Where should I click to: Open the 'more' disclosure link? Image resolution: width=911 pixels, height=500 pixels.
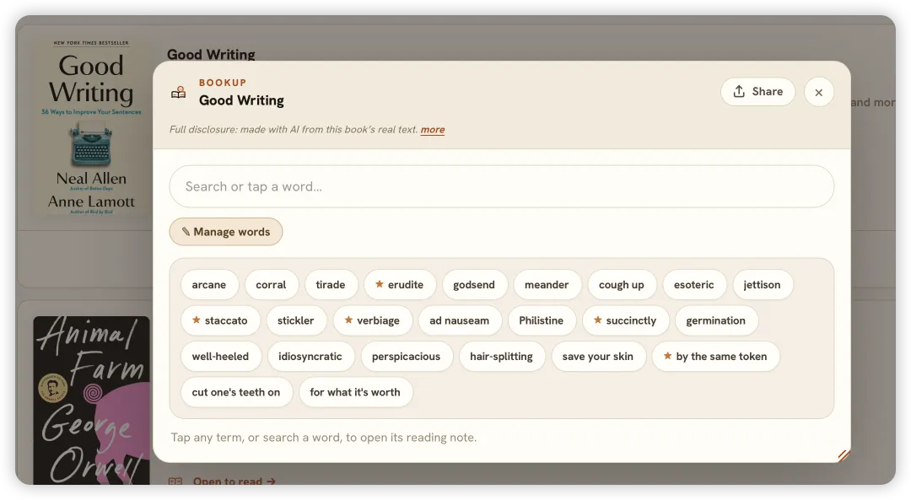pos(432,130)
